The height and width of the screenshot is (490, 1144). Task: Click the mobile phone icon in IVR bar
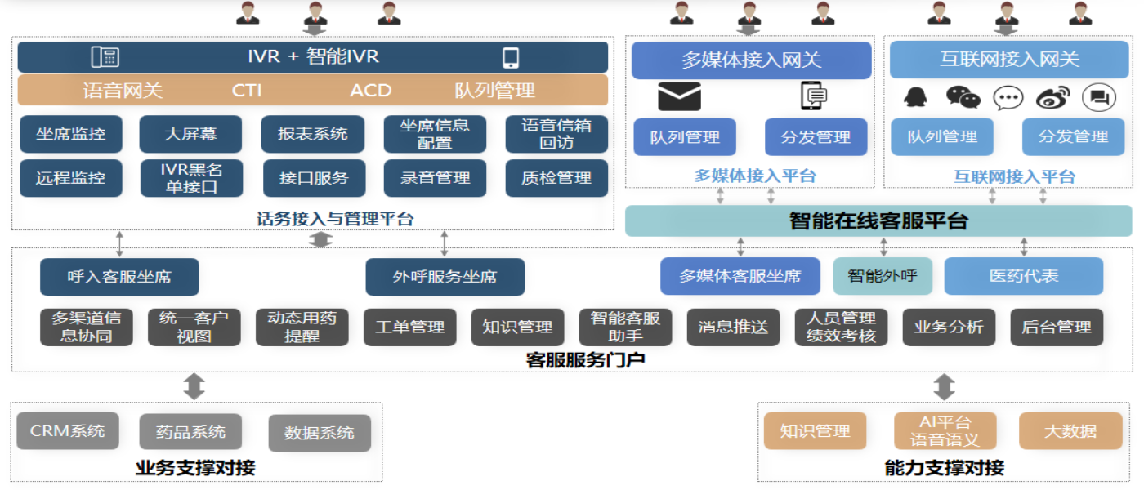coord(511,57)
